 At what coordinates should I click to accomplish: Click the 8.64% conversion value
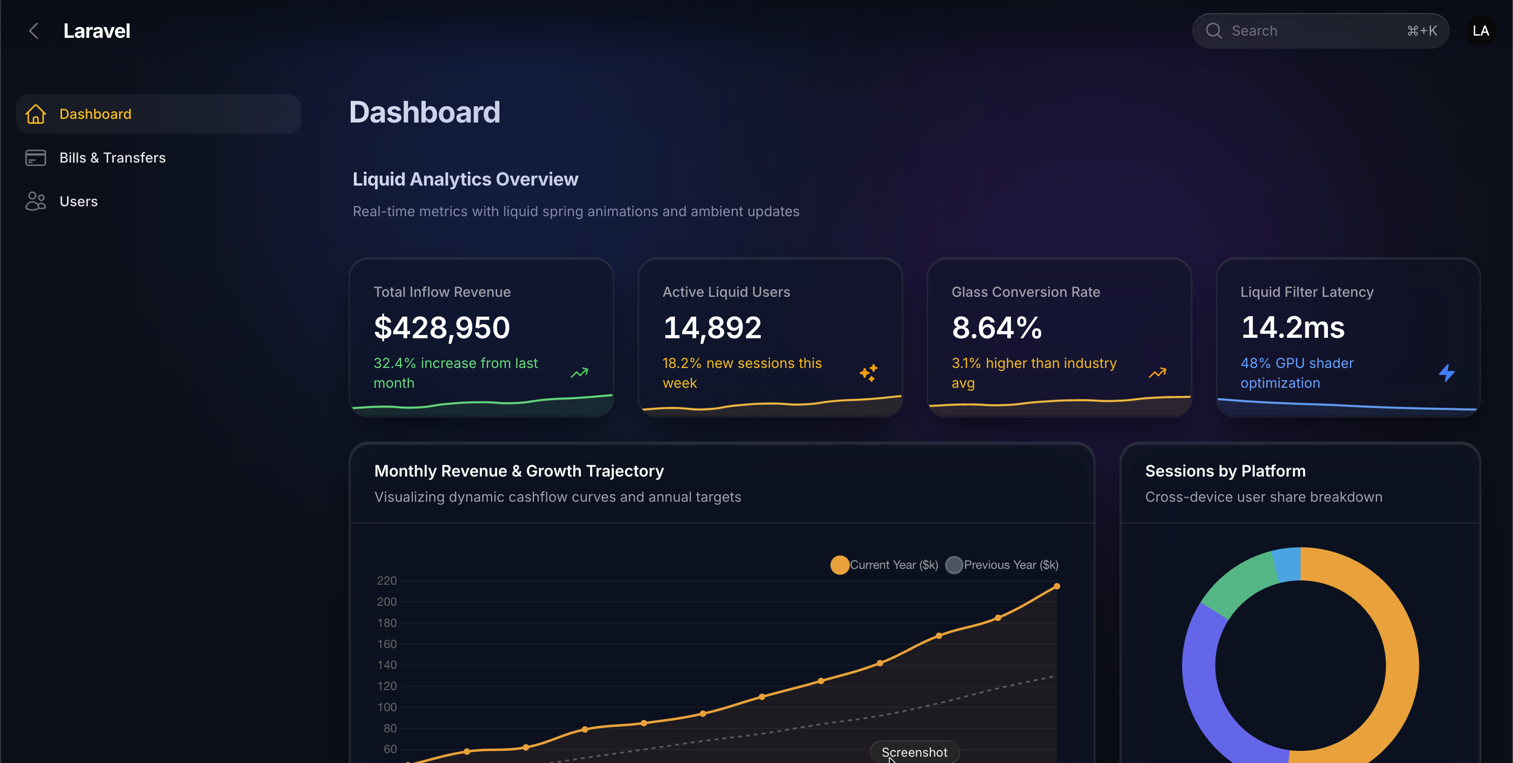997,327
